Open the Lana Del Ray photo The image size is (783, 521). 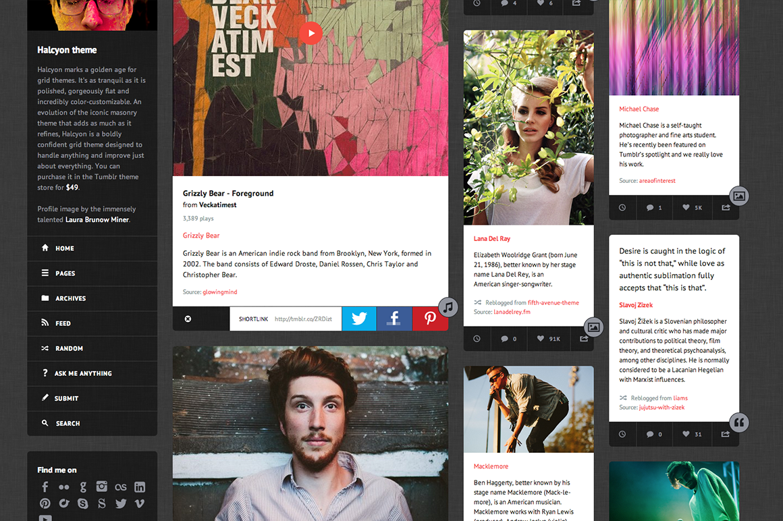[529, 128]
